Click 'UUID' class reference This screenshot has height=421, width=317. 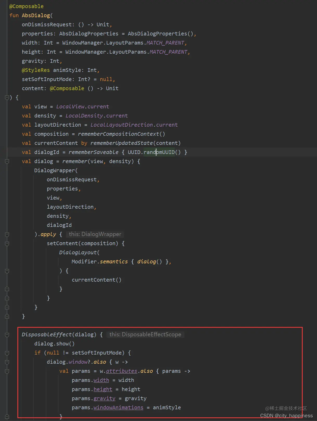click(x=134, y=152)
